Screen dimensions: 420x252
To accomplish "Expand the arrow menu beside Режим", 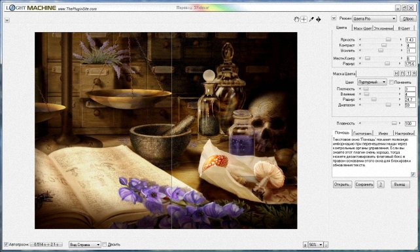I will tap(334, 18).
